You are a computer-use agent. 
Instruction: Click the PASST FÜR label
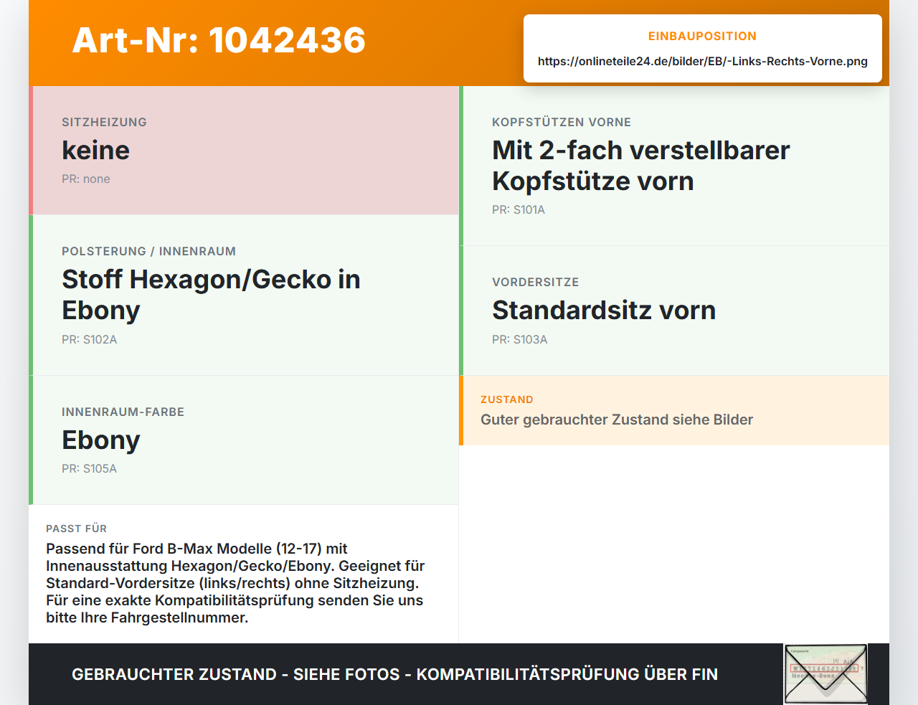click(76, 529)
